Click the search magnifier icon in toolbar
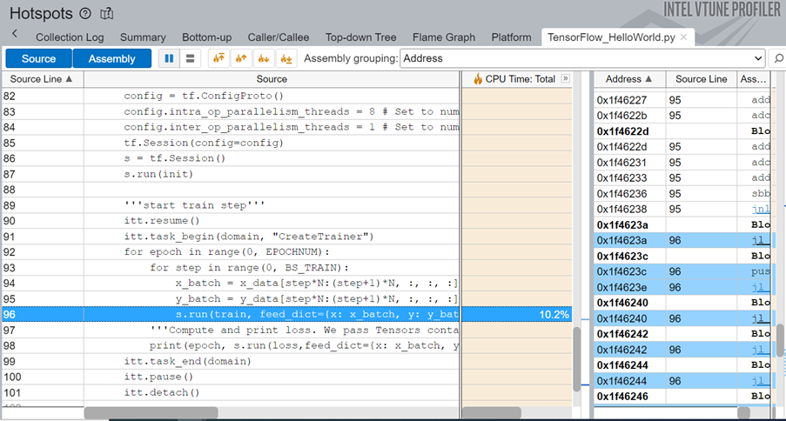Screen dimensions: 786x421 [777, 58]
